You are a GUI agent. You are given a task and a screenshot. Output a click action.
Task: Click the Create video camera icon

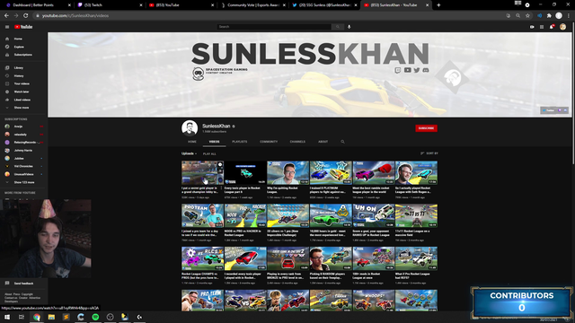click(x=532, y=27)
